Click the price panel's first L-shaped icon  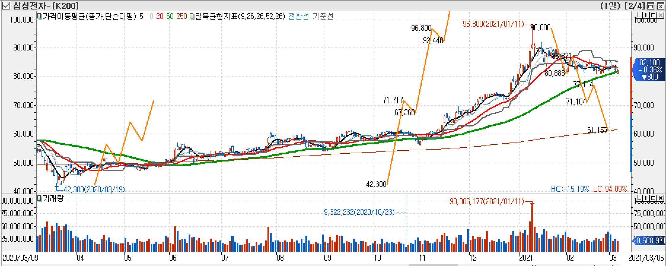coord(639,15)
